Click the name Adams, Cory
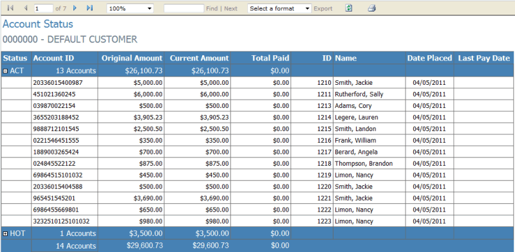 [353, 105]
